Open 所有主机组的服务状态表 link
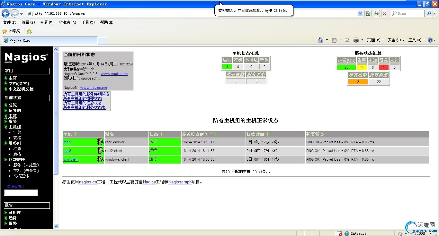The image size is (439, 236). pyautogui.click(x=85, y=107)
